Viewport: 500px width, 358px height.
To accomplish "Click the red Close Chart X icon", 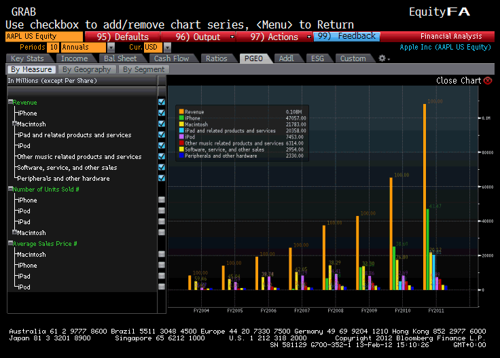I will coord(487,81).
